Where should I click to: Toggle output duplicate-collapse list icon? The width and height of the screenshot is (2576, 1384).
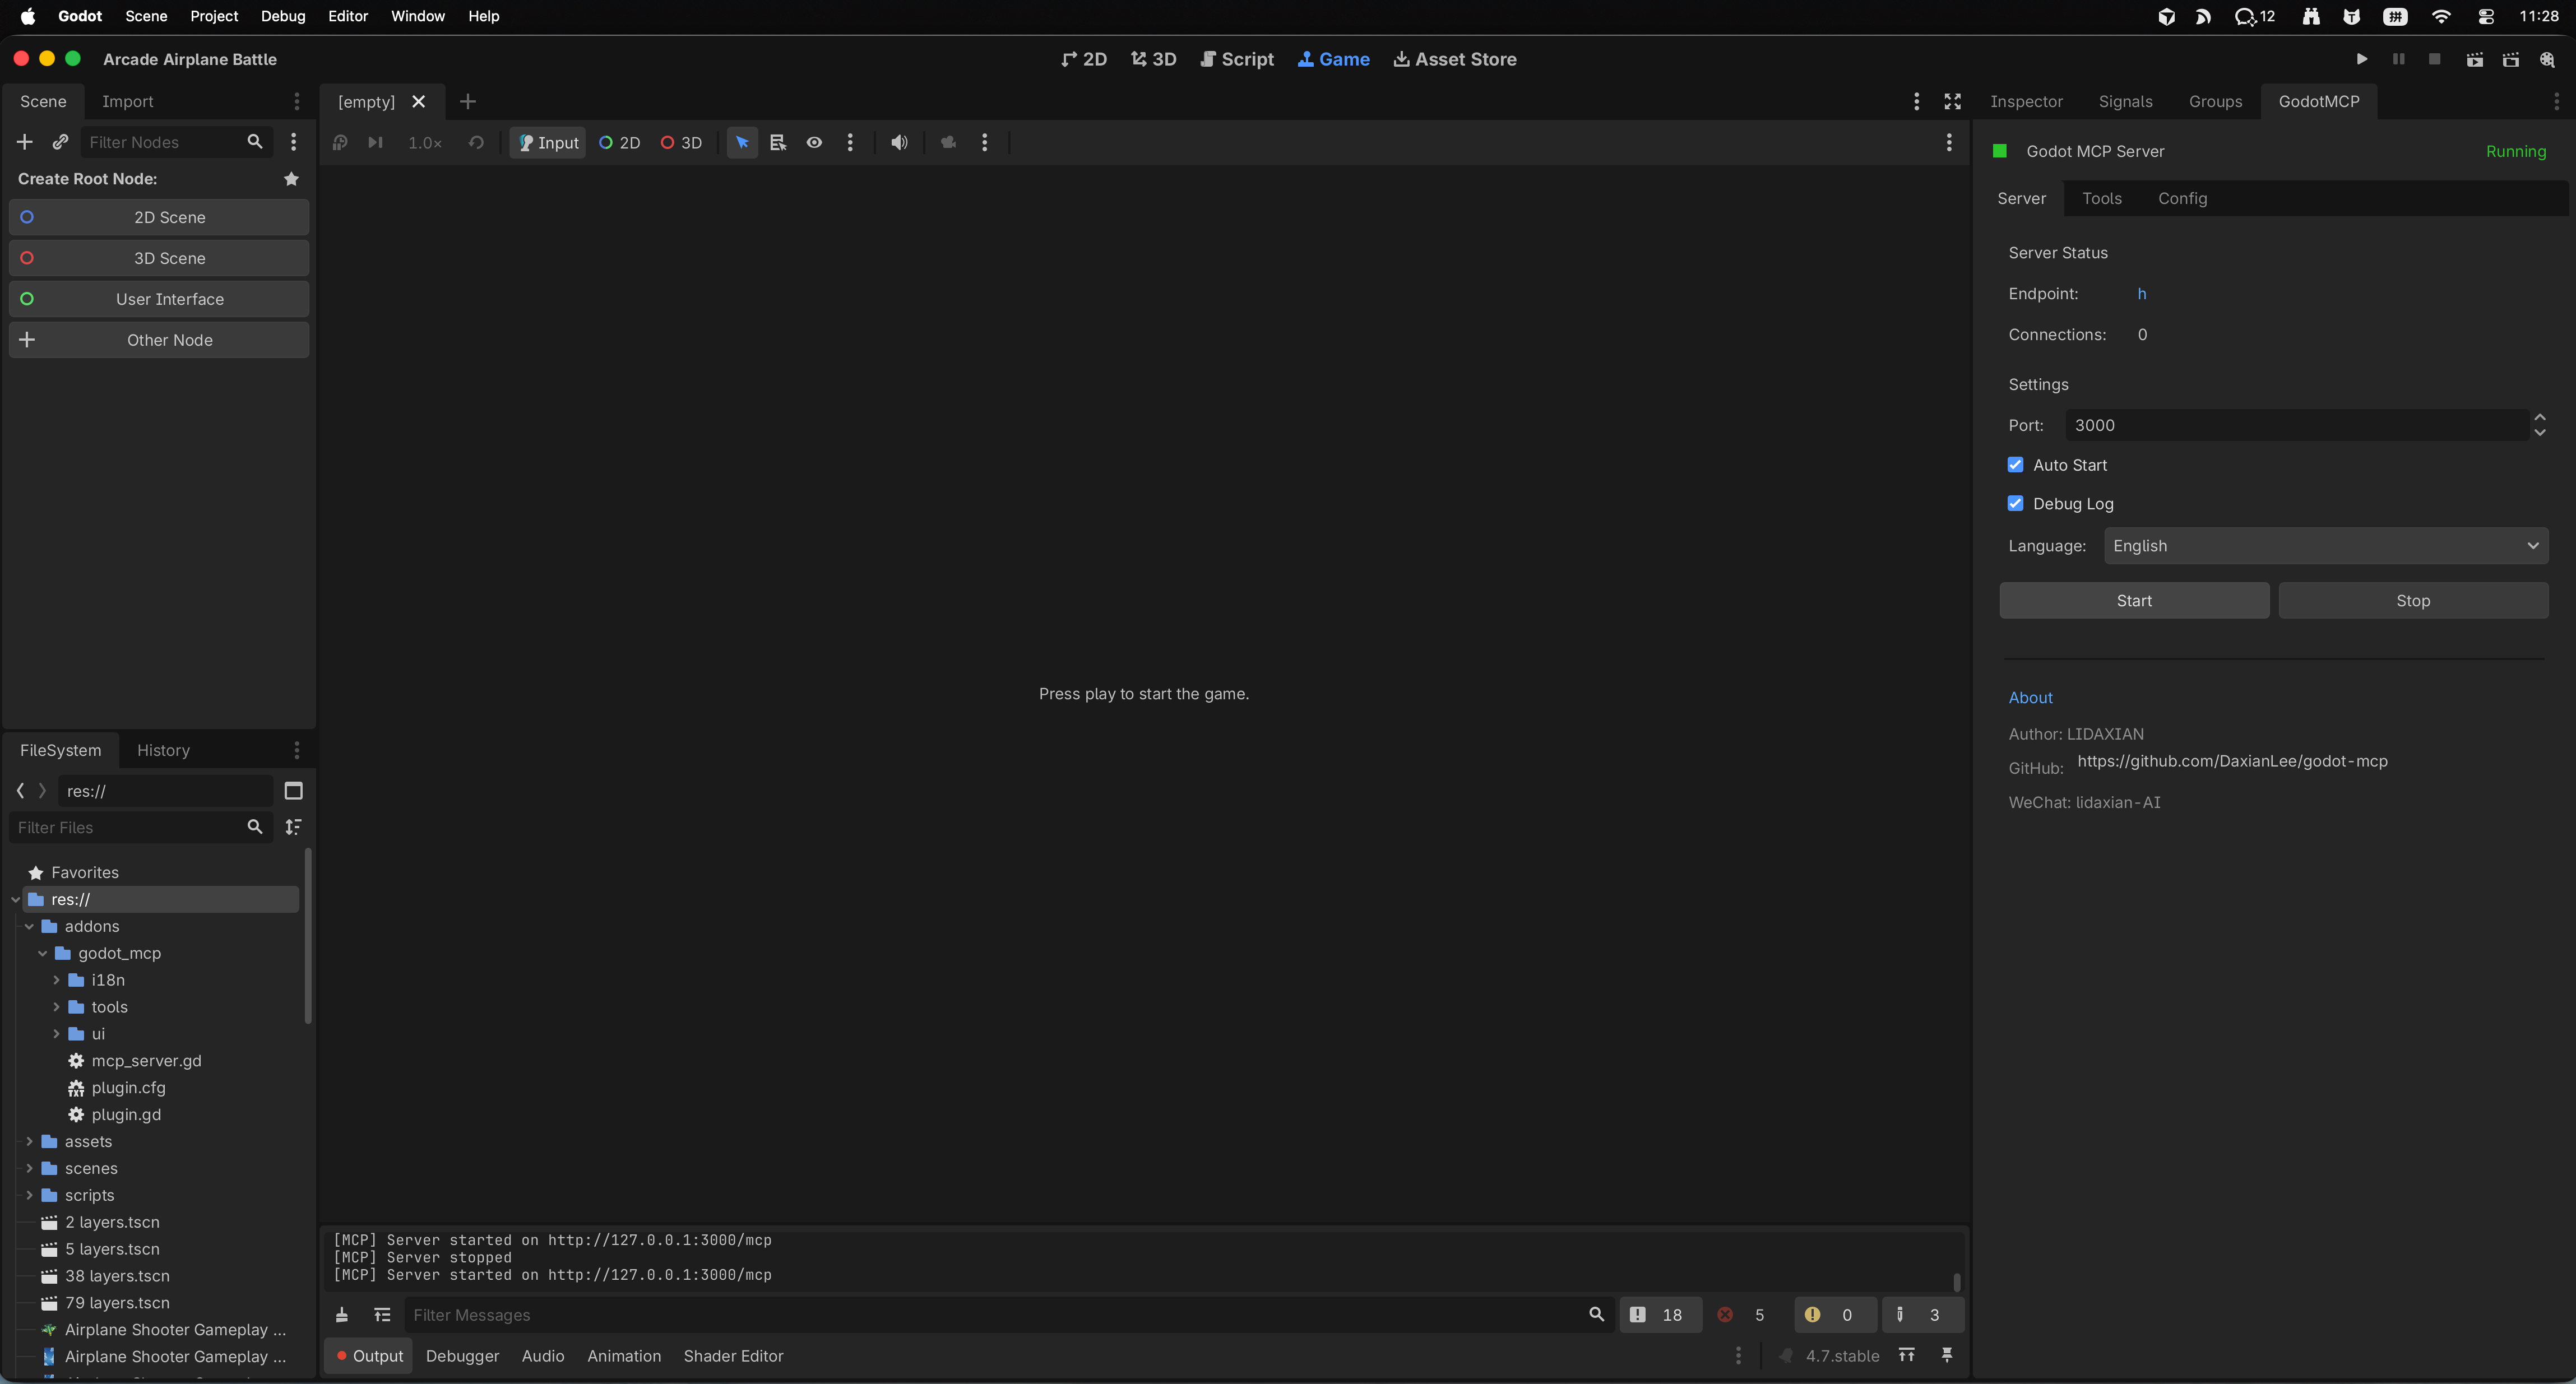pos(382,1315)
